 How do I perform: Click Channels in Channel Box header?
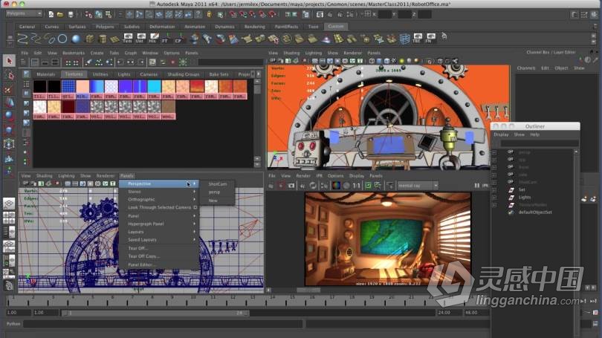[x=526, y=68]
